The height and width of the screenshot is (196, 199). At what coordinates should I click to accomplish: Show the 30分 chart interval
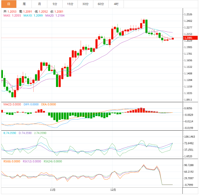click(85, 4)
